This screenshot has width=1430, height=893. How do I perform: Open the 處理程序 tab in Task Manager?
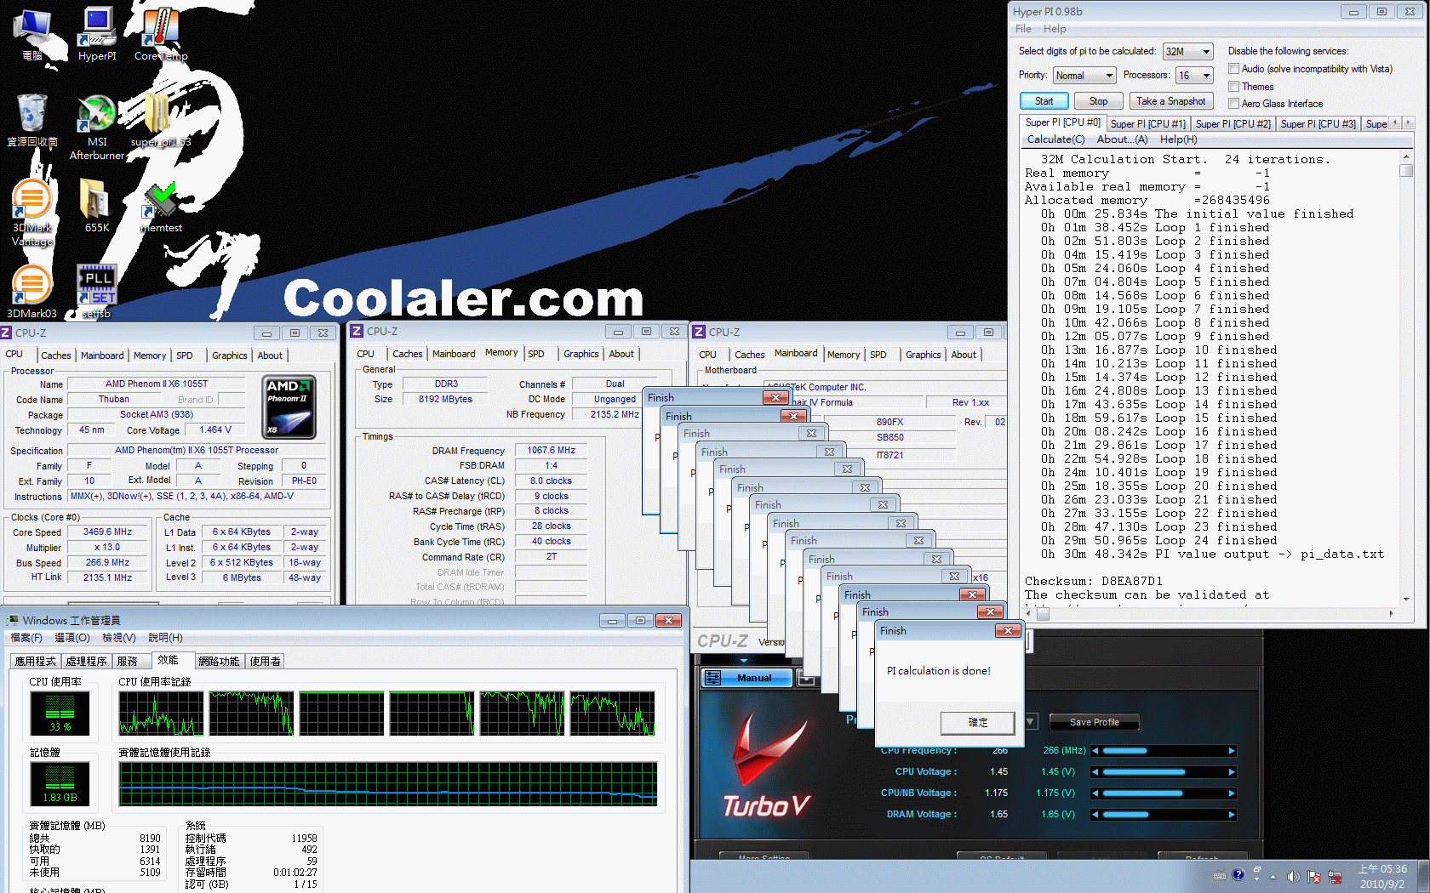[86, 662]
